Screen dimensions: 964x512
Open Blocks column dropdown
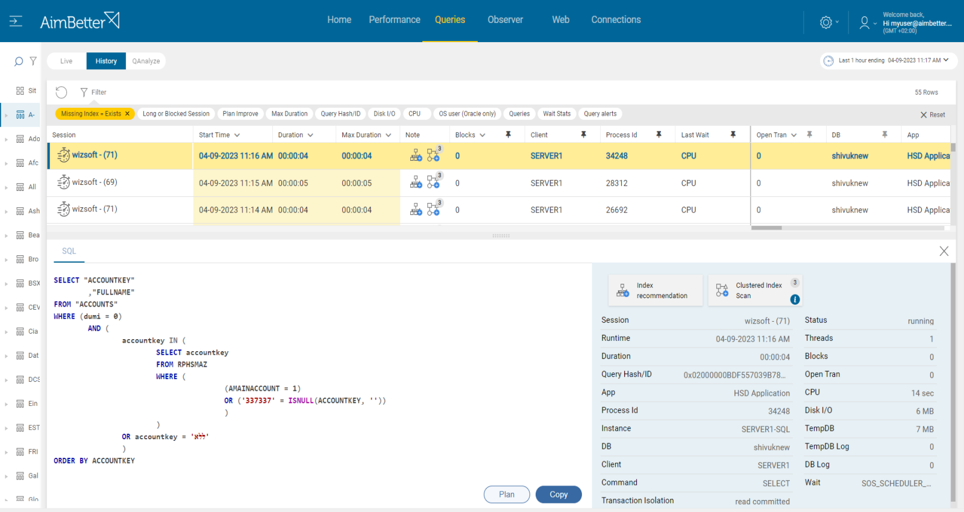pyautogui.click(x=483, y=136)
